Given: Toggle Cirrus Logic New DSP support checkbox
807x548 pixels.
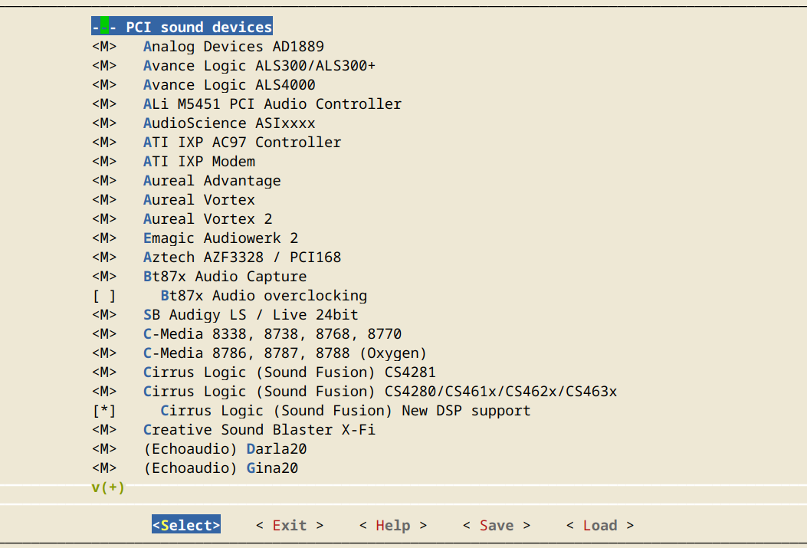Looking at the screenshot, I should pos(104,411).
